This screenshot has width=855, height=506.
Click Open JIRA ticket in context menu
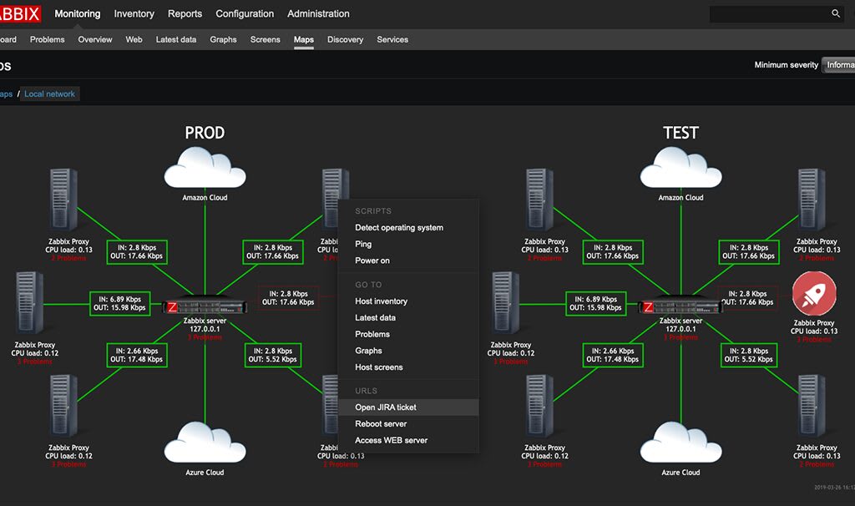coord(386,407)
